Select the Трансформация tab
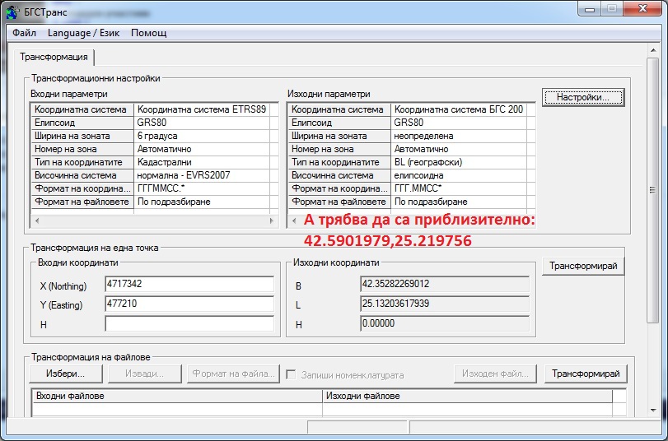Viewport: 668px width, 441px height. pyautogui.click(x=54, y=57)
